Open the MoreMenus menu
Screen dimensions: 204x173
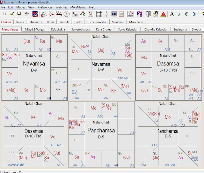78,7
